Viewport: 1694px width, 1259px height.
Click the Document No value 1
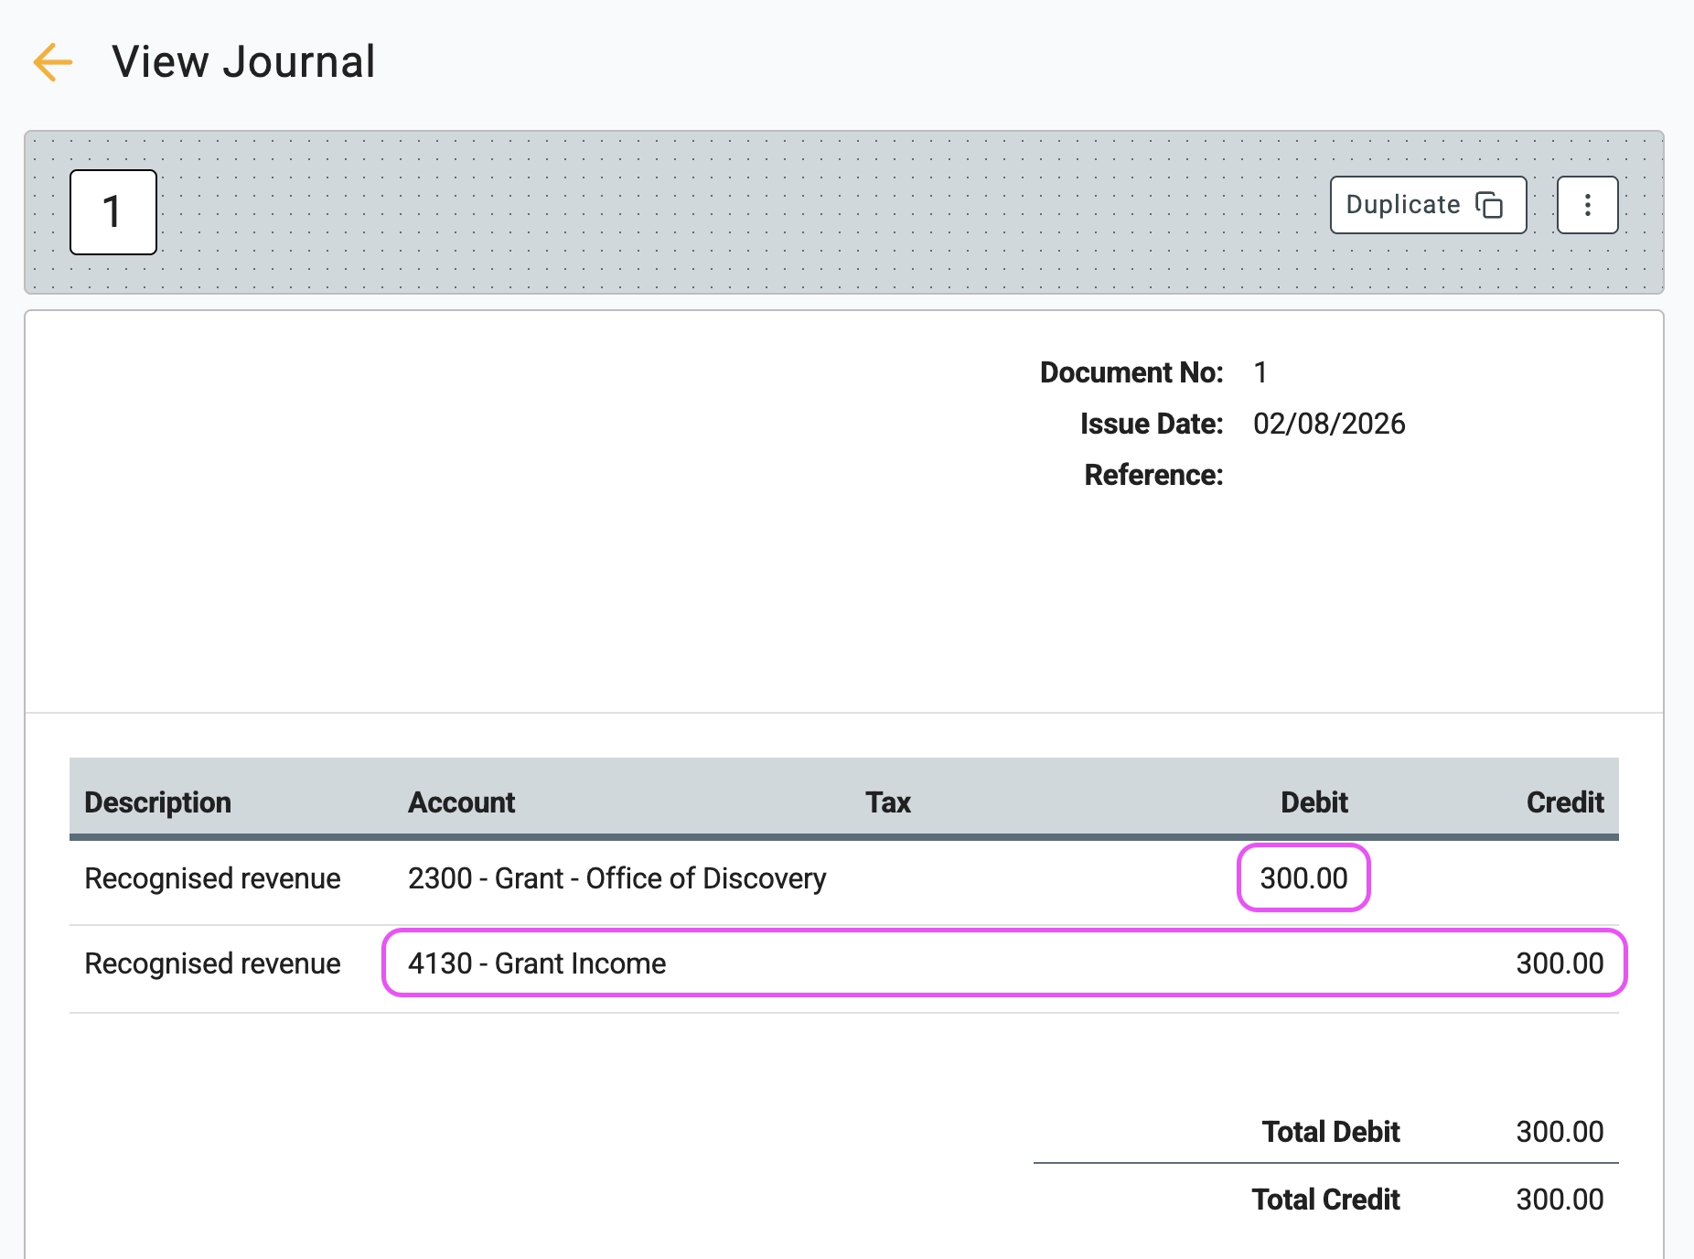coord(1260,372)
